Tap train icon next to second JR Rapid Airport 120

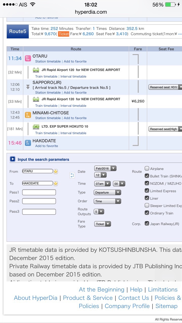coord(36,99)
